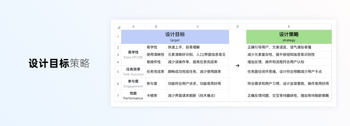Click cell 增加反馈，操作和流程符合用户认知
Image resolution: width=350 pixels, height=126 pixels.
pos(289,62)
